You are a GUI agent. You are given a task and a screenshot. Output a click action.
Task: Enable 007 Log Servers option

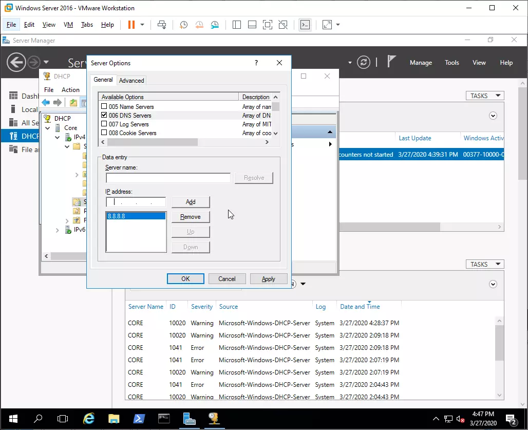[x=104, y=124]
